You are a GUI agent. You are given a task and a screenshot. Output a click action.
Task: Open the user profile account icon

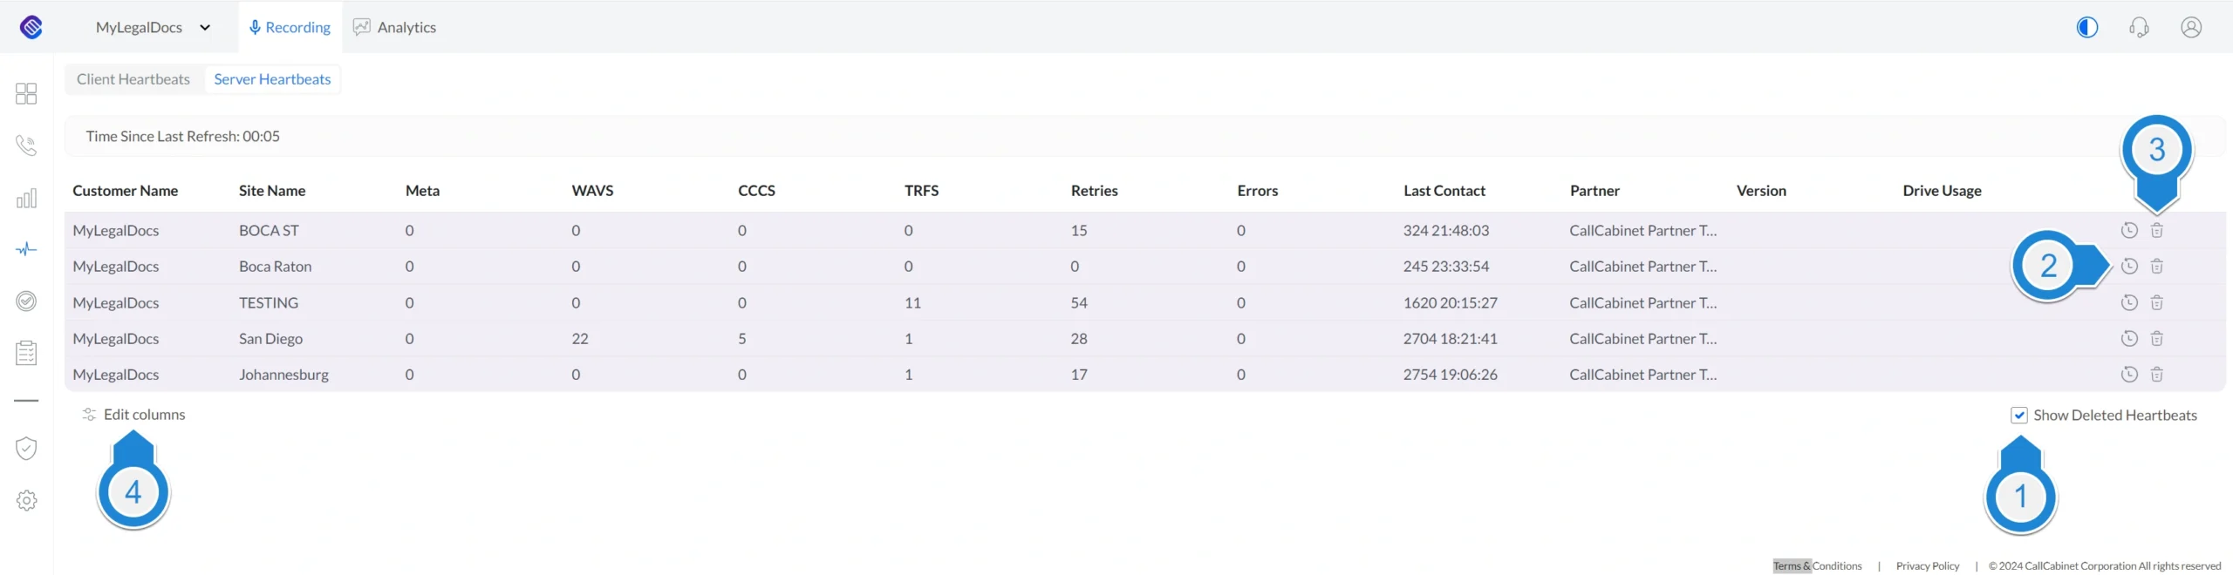click(x=2191, y=27)
